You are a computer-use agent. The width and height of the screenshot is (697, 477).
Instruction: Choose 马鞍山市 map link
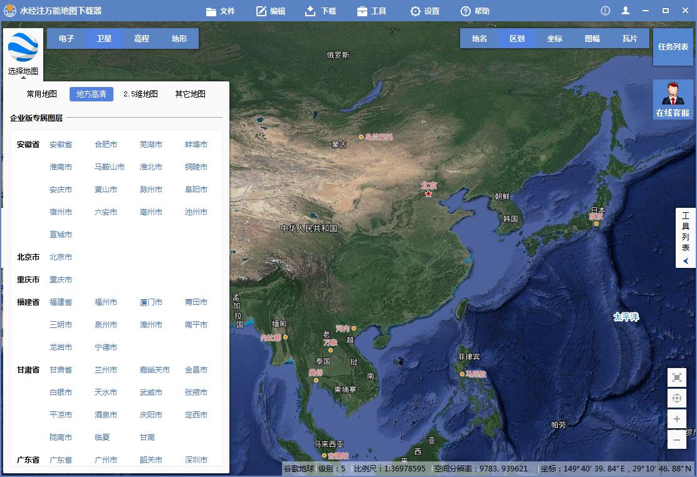(109, 167)
